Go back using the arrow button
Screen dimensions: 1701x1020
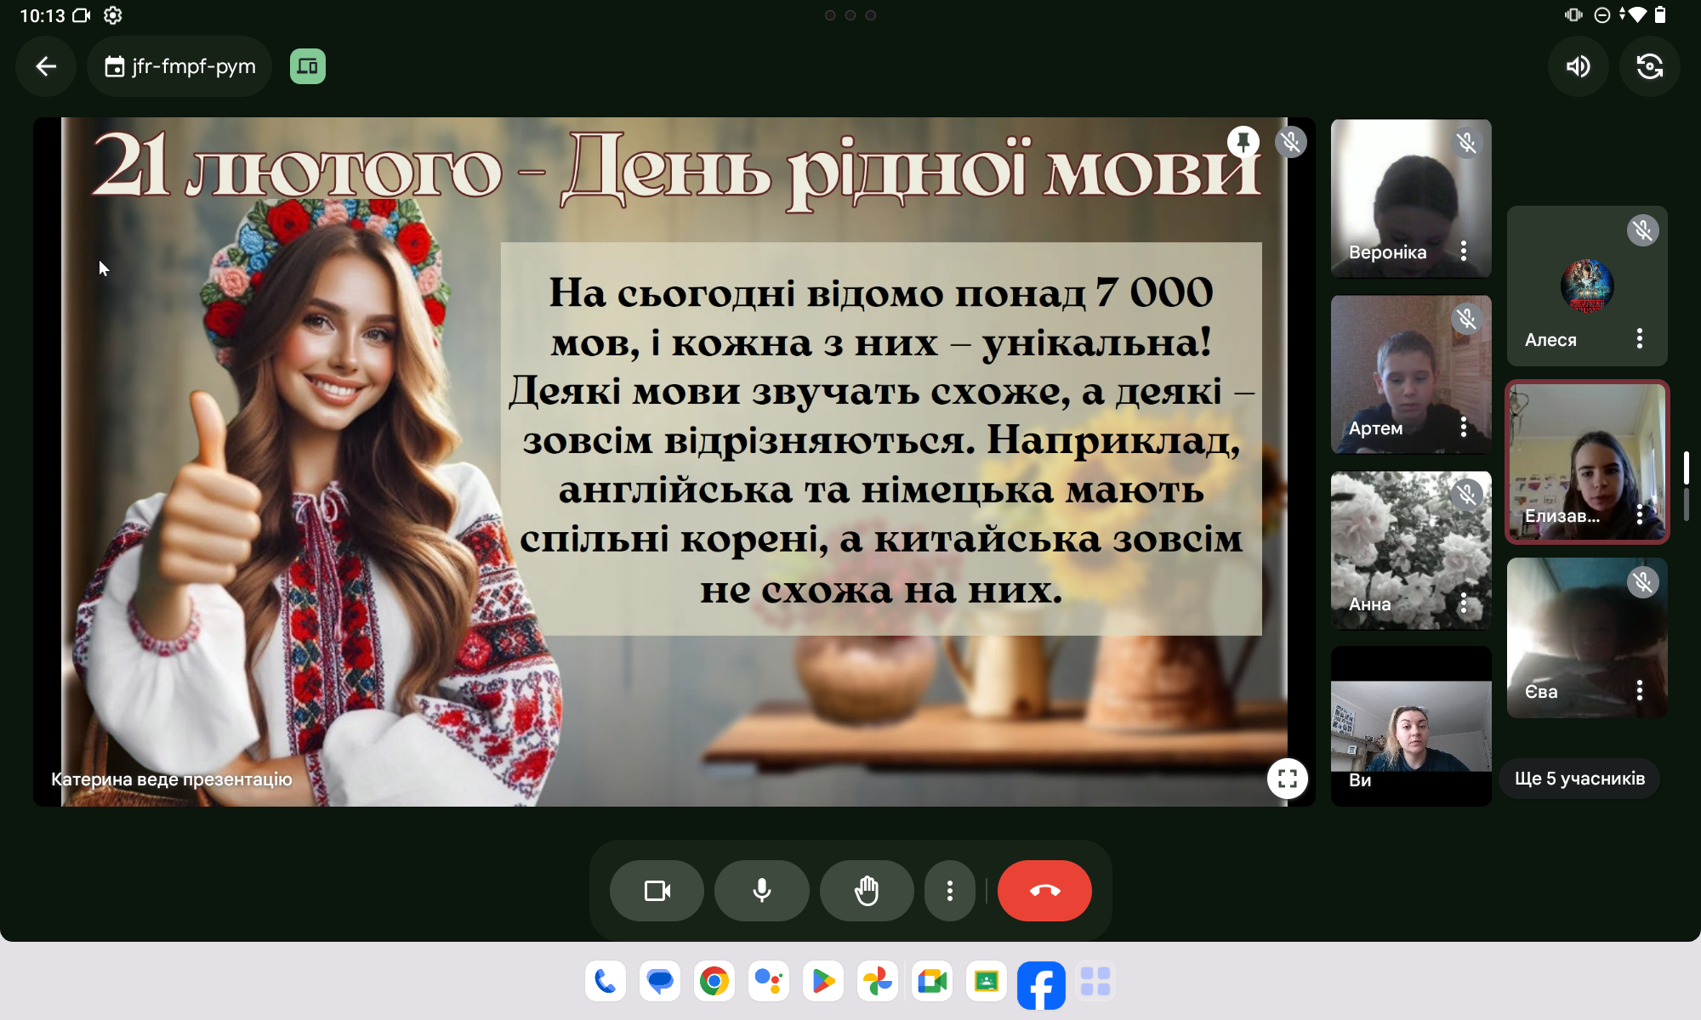tap(46, 66)
